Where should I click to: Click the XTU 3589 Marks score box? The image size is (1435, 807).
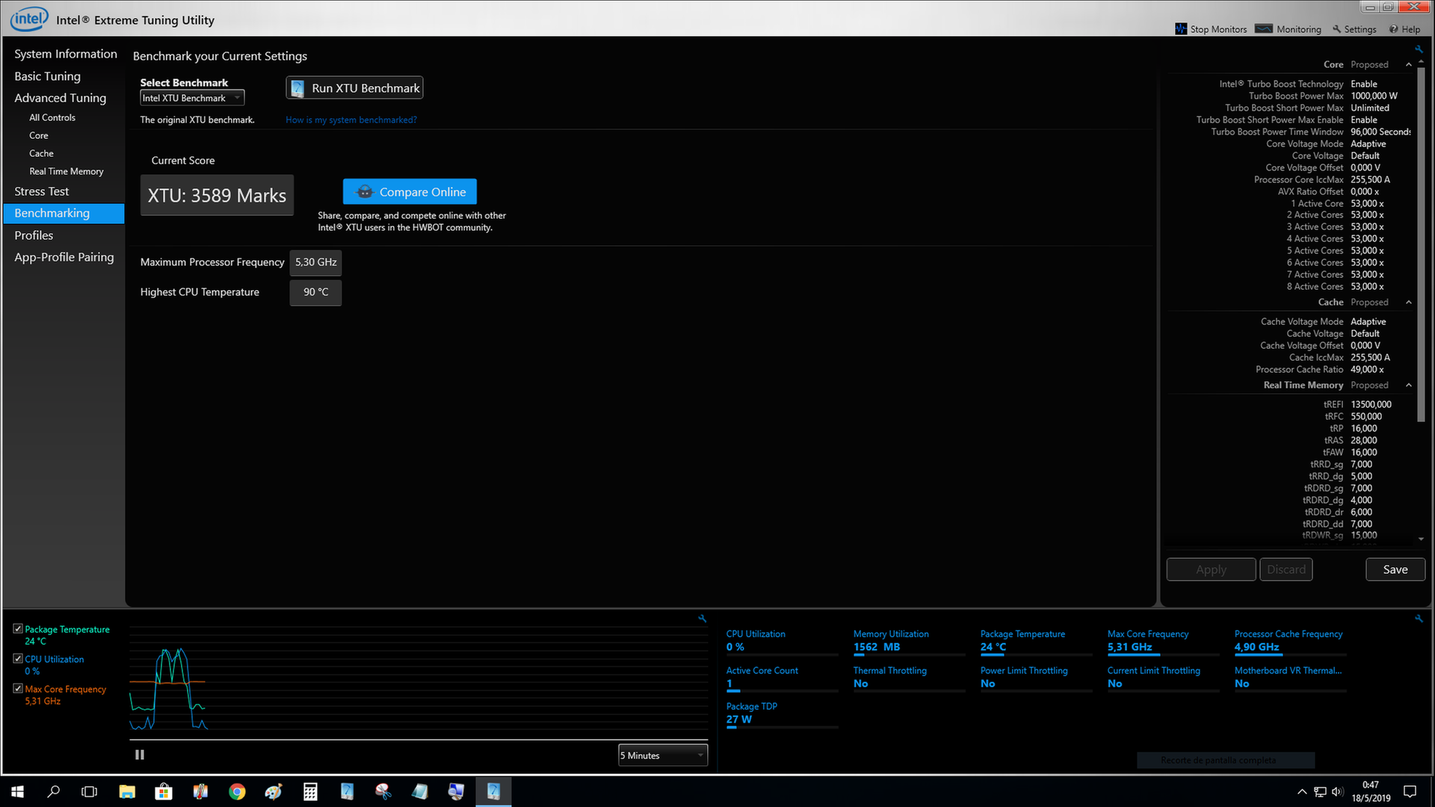[x=217, y=195]
